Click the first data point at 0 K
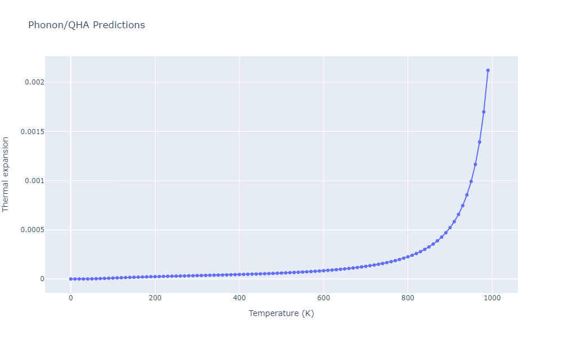This screenshot has height=338, width=563. click(70, 279)
